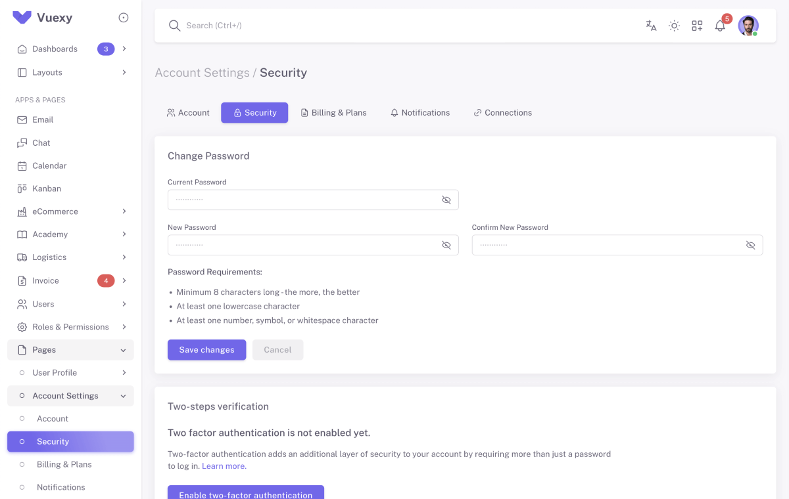Open the notifications bell in top bar
Image resolution: width=789 pixels, height=499 pixels.
click(720, 26)
